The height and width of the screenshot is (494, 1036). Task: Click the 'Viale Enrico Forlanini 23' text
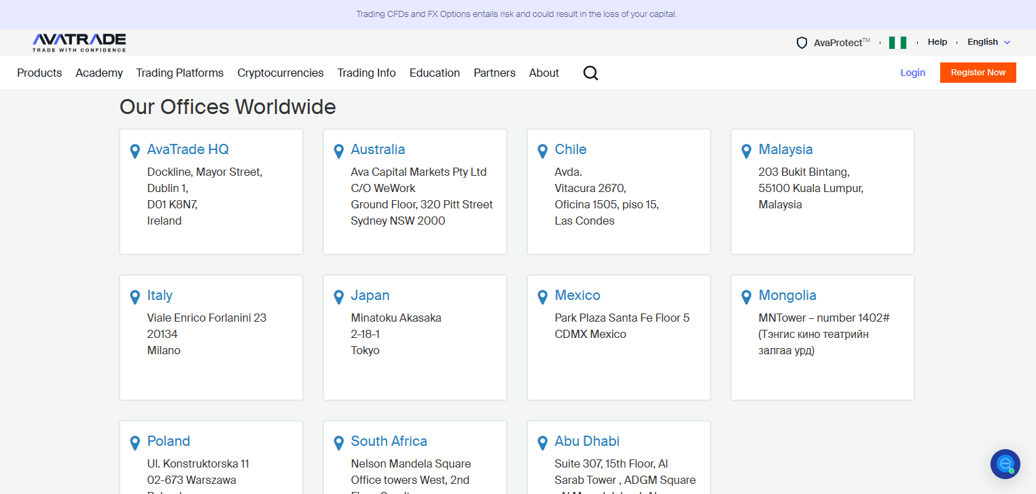coord(207,318)
